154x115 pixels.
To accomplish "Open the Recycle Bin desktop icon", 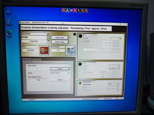I will point(9,22).
